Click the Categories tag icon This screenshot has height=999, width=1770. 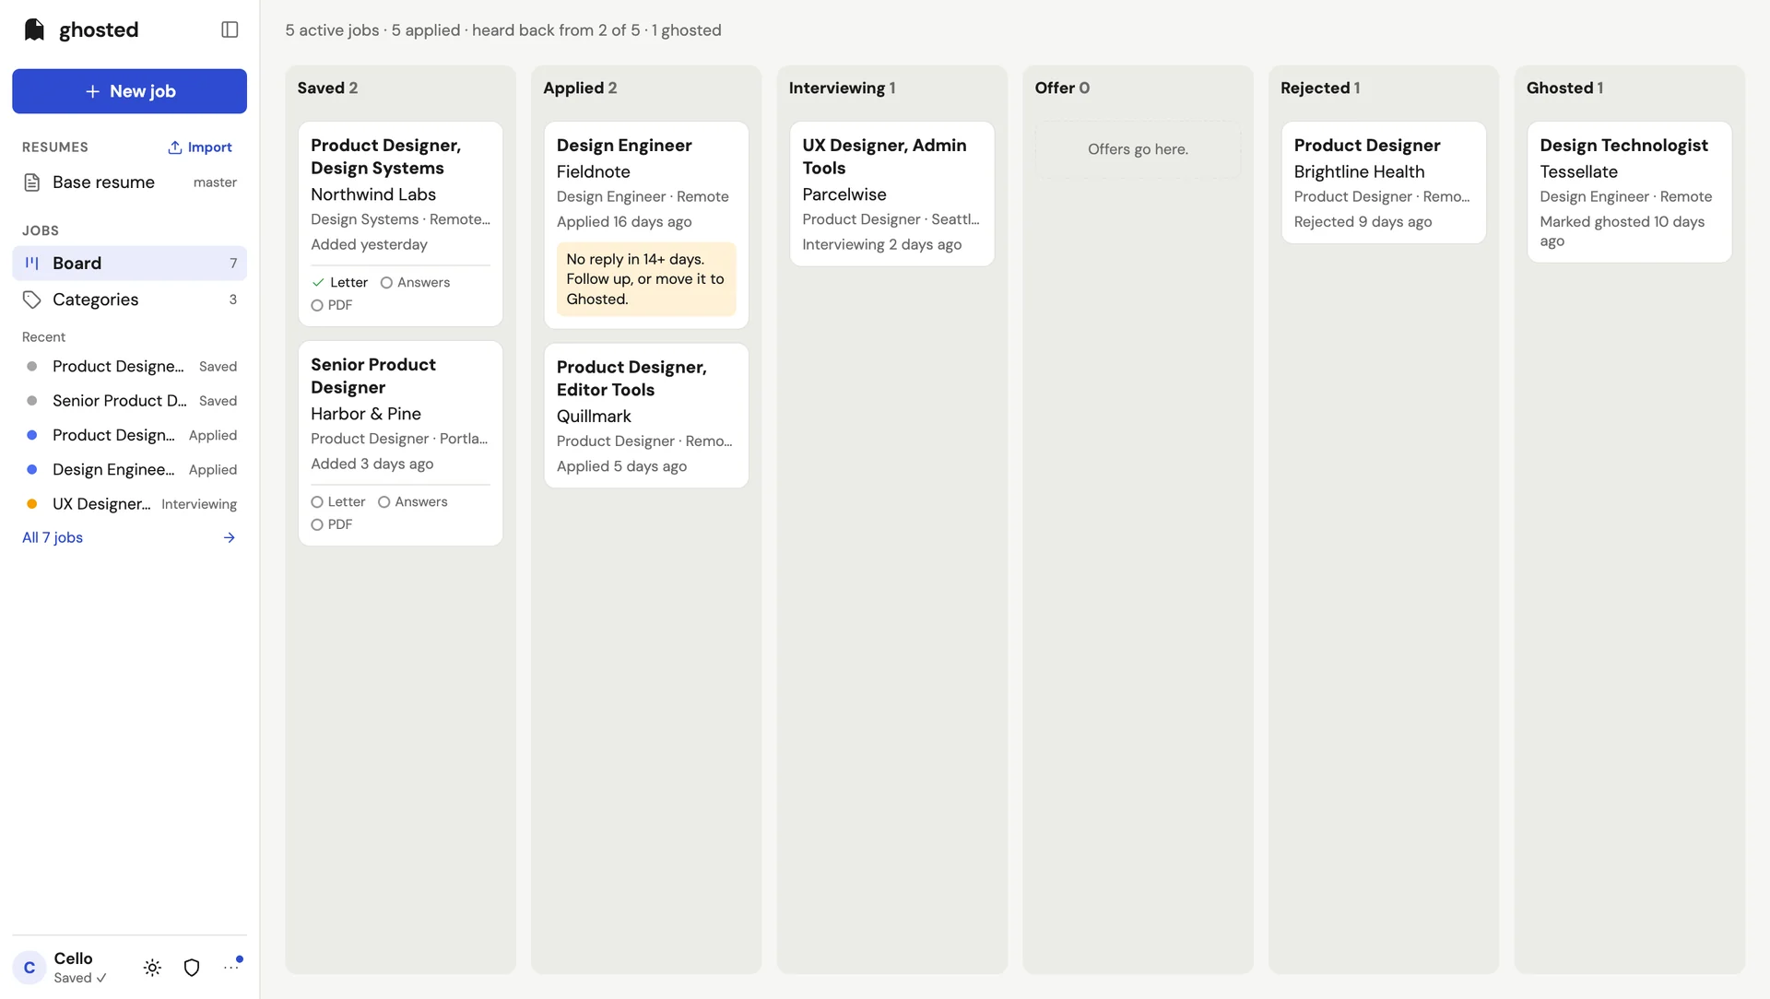(x=32, y=300)
